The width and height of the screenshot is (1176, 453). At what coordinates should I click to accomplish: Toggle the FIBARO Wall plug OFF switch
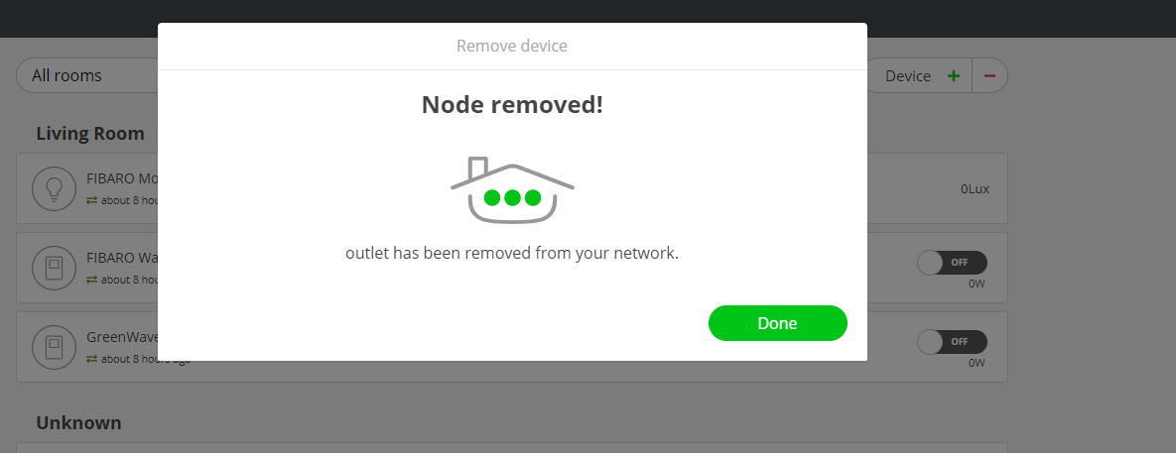pyautogui.click(x=952, y=263)
